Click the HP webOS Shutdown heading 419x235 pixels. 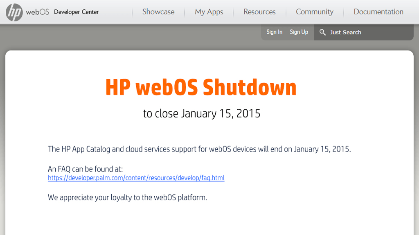(201, 87)
